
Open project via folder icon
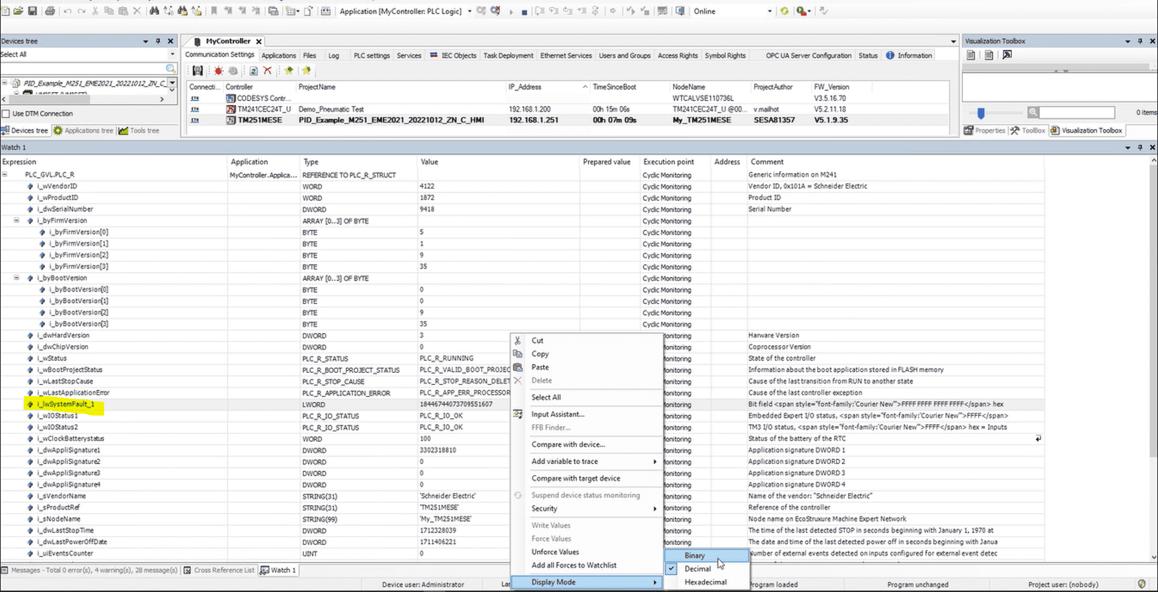pos(18,11)
